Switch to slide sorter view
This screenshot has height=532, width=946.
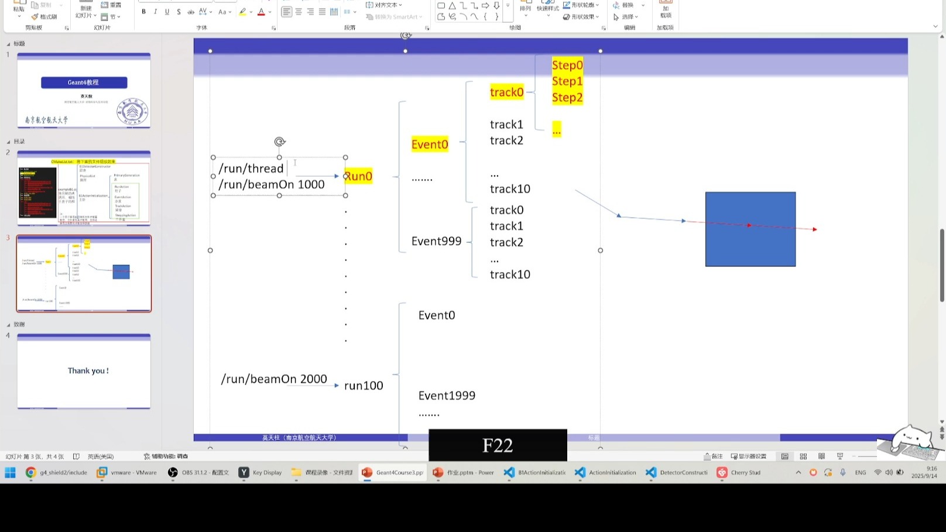[x=803, y=457]
